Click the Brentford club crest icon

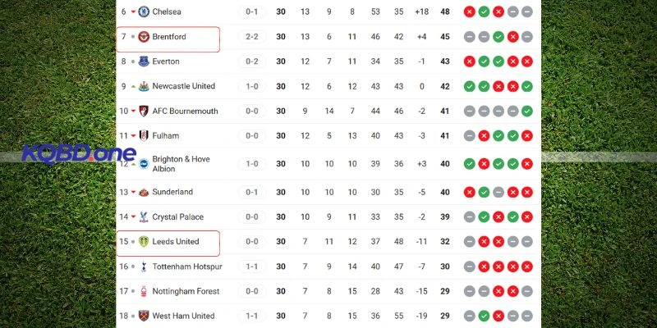coord(144,37)
